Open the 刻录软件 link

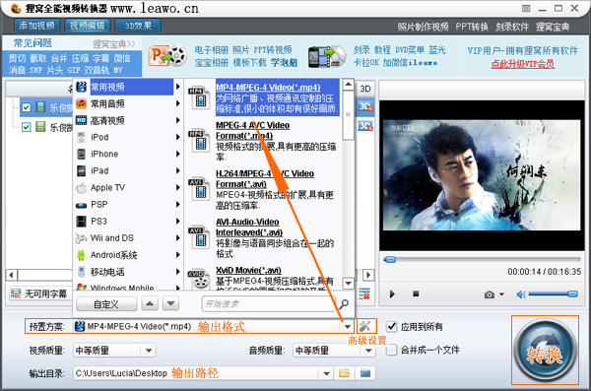[512, 27]
